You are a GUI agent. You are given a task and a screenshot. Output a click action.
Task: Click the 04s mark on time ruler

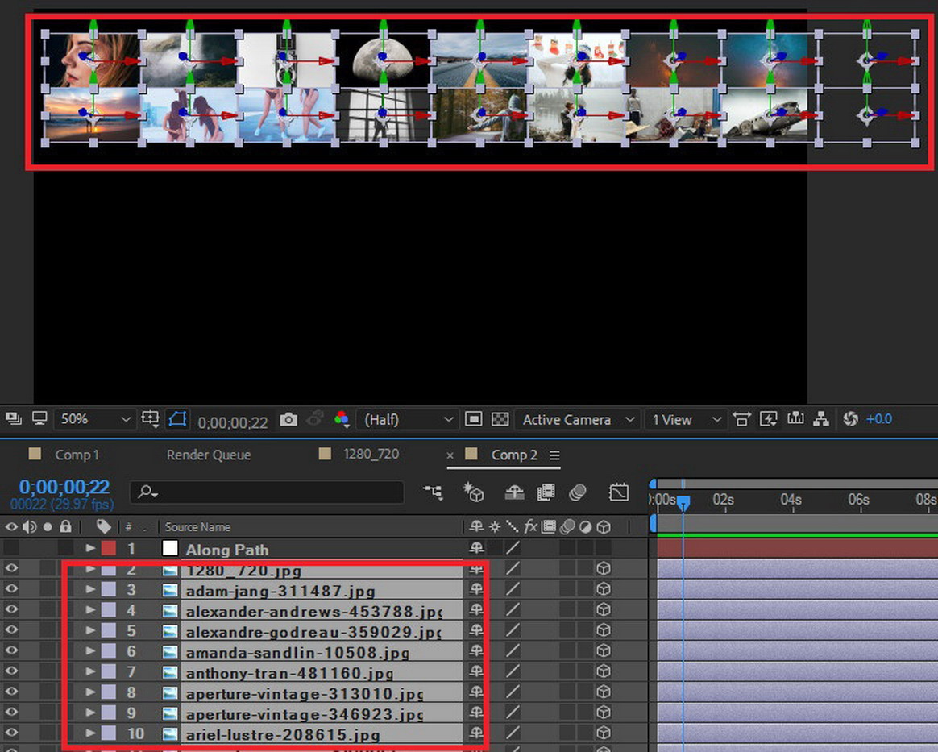click(x=791, y=500)
